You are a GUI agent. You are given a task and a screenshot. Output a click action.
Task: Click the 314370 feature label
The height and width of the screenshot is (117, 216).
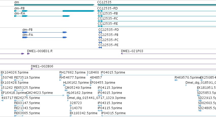(76, 108)
